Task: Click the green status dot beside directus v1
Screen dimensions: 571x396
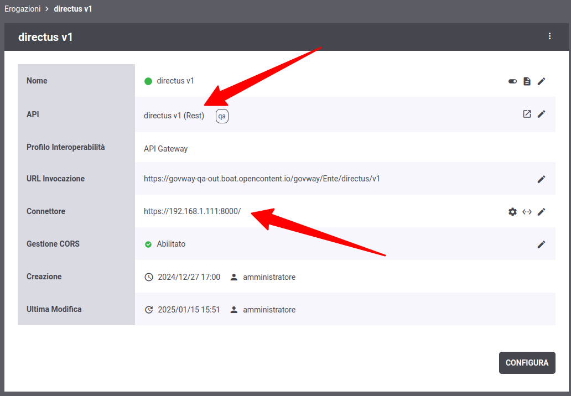Action: 148,81
